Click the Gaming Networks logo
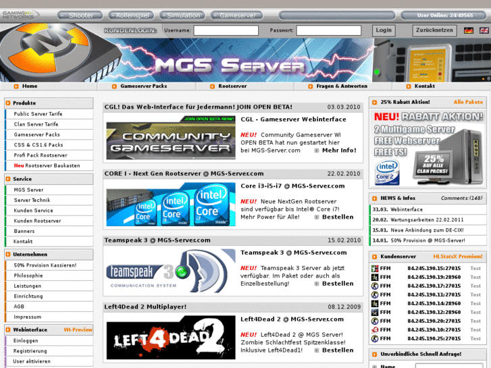 point(20,14)
